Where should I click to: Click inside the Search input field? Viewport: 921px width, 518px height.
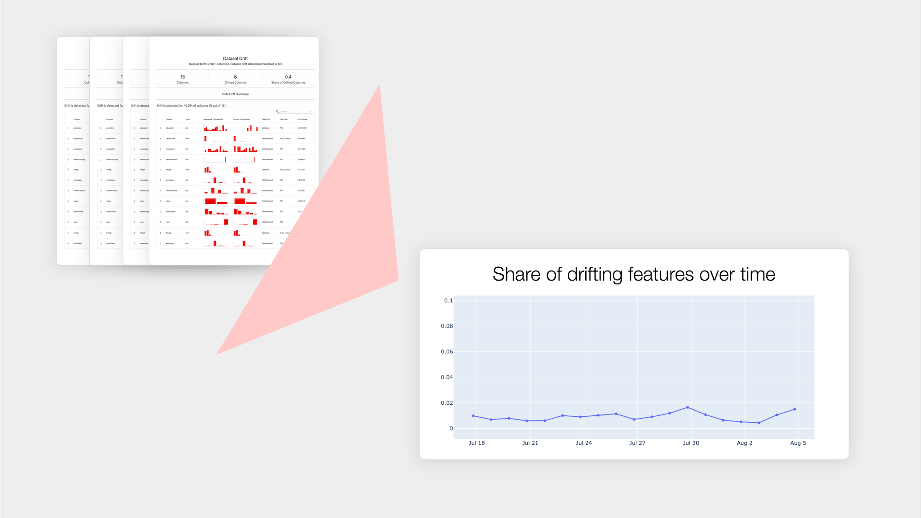pyautogui.click(x=294, y=112)
